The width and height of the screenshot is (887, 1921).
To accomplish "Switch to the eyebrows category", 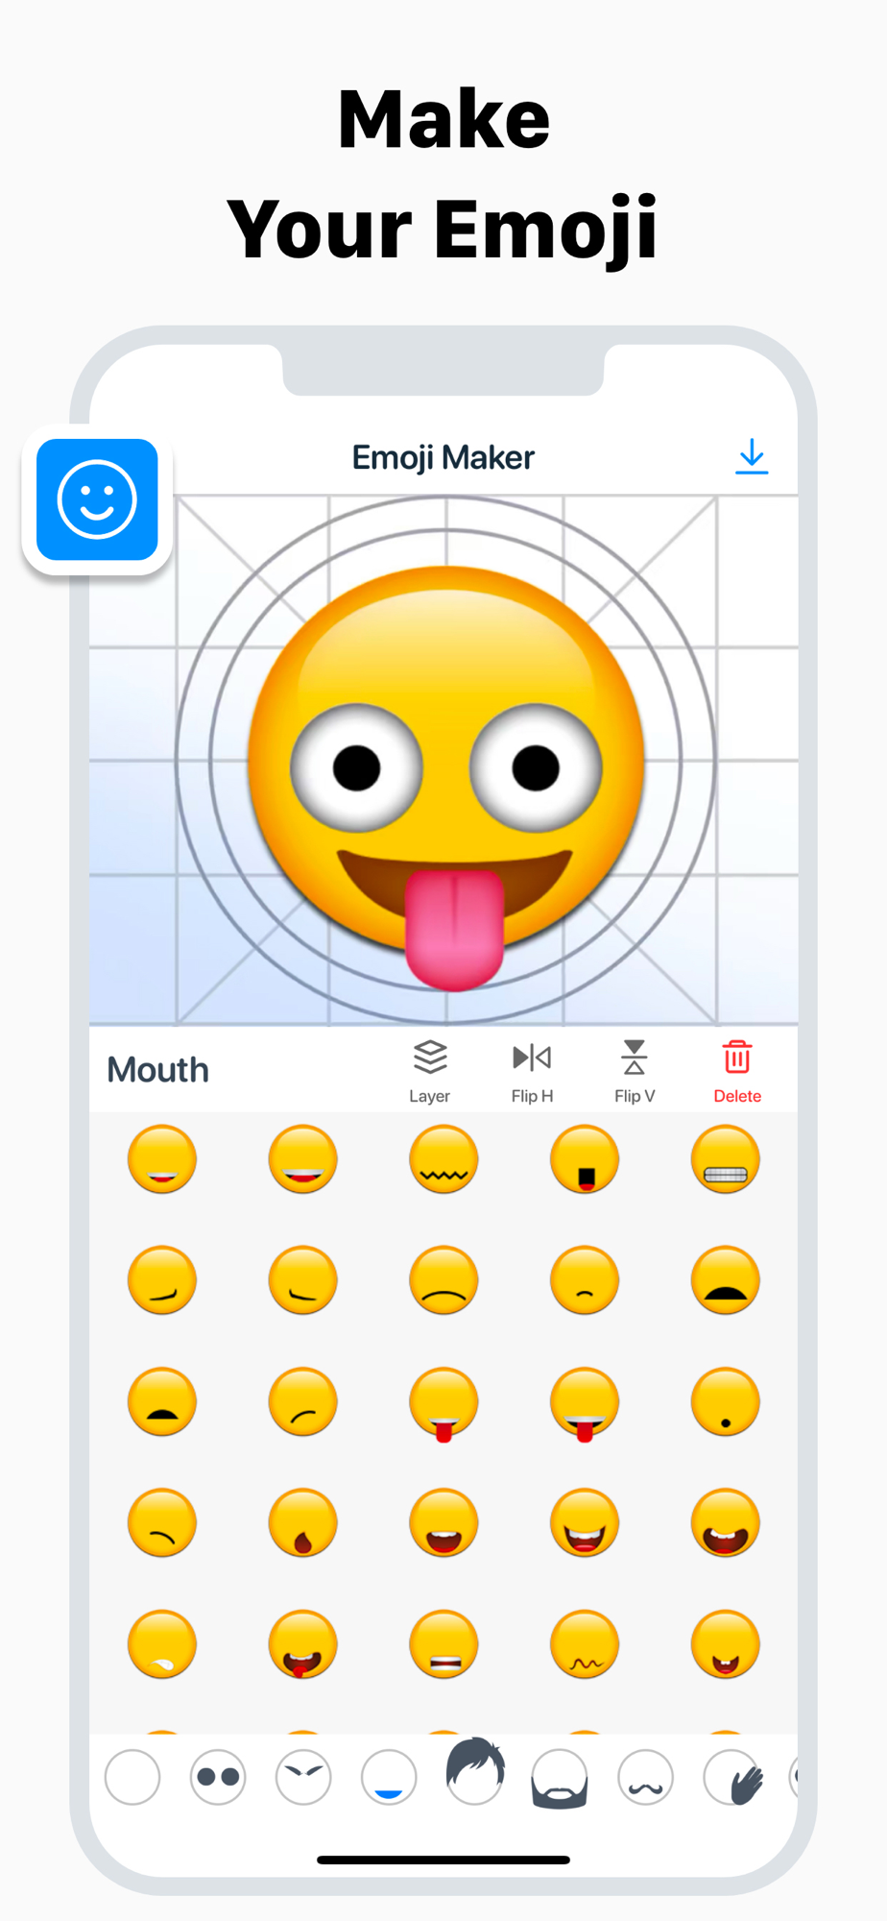I will click(x=303, y=1777).
